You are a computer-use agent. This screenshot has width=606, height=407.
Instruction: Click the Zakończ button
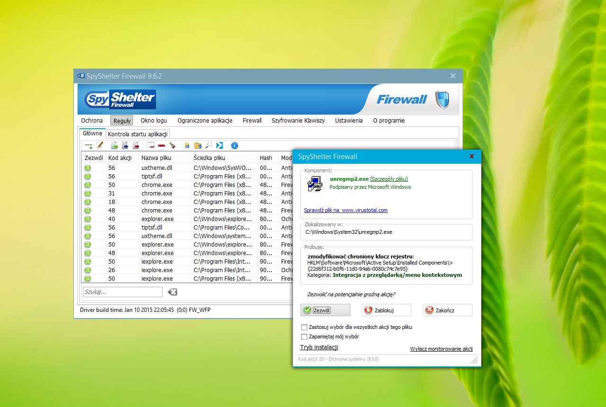447,310
